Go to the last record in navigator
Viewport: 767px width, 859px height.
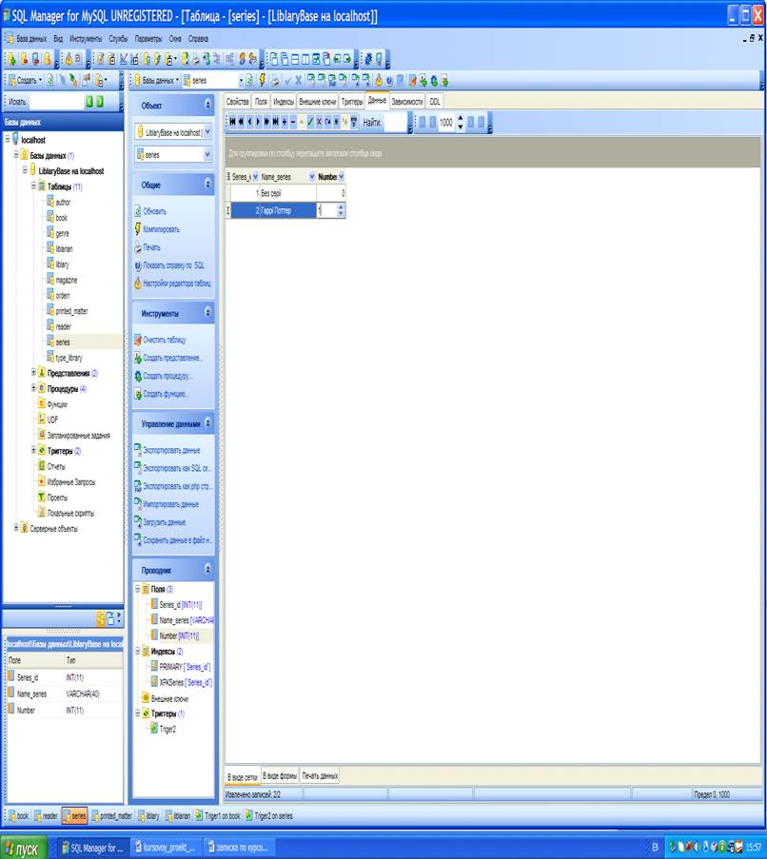pos(276,122)
